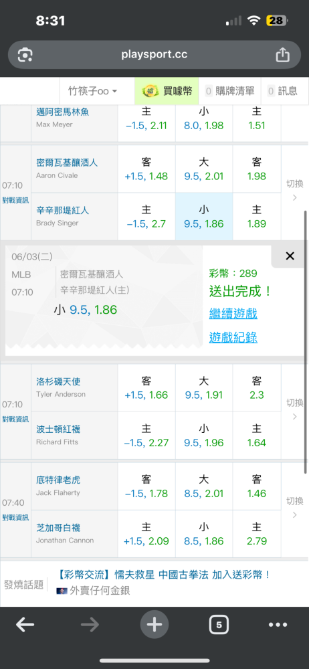Select Brewers 客 1.98 moneyline
The width and height of the screenshot is (309, 669).
click(x=257, y=169)
